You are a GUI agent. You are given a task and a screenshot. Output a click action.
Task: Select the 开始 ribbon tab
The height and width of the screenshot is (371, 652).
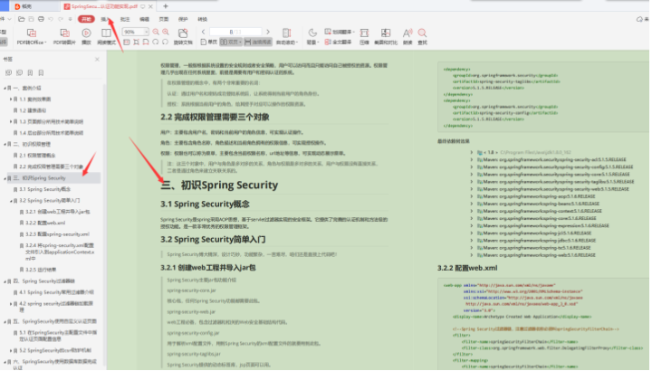[86, 19]
